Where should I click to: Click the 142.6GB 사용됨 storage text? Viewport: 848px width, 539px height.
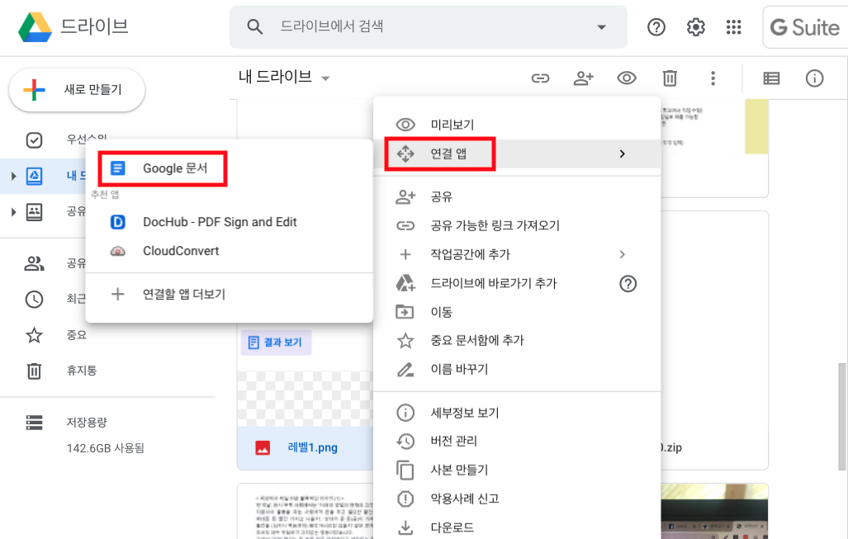[106, 448]
